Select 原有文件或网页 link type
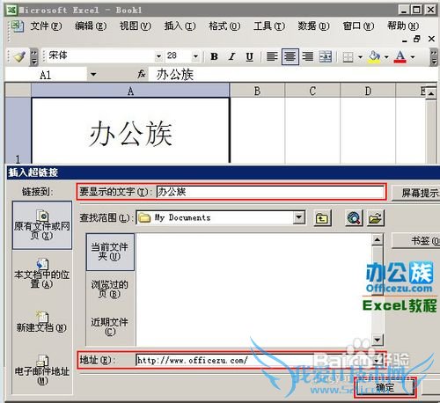This screenshot has width=440, height=403. (x=42, y=225)
